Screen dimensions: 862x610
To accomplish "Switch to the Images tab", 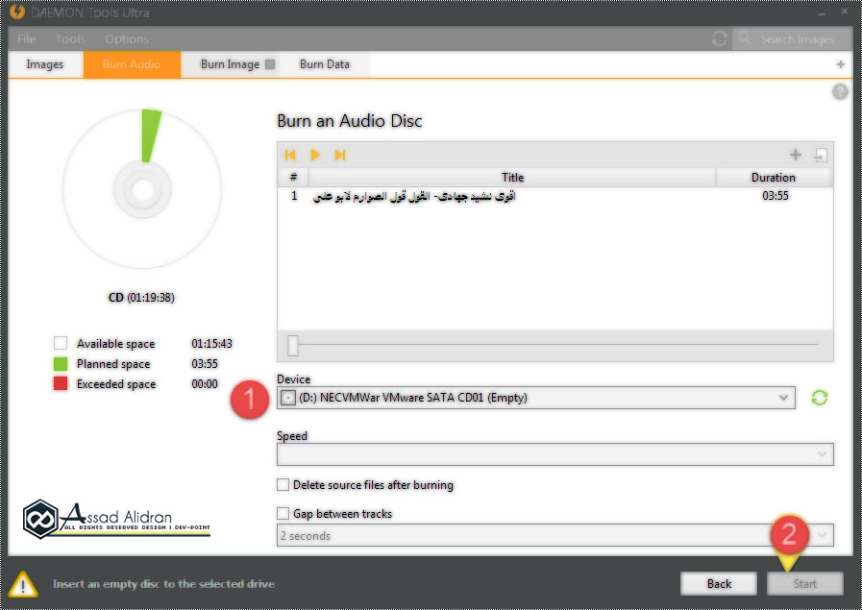I will [45, 64].
